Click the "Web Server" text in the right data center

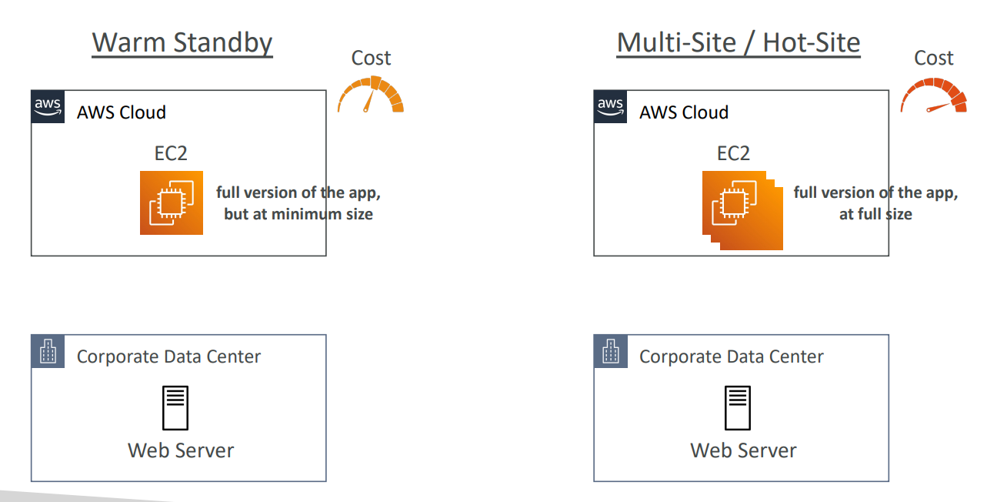[x=743, y=450]
